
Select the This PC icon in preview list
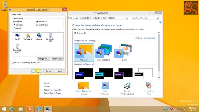point(17,37)
